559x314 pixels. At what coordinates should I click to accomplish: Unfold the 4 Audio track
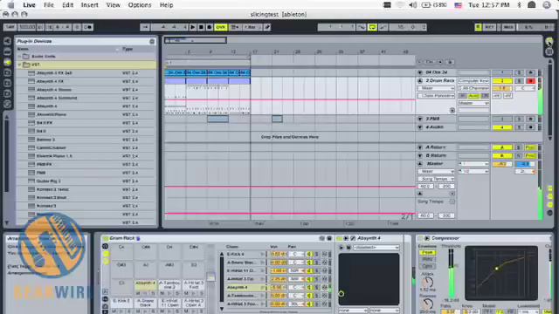tap(420, 127)
